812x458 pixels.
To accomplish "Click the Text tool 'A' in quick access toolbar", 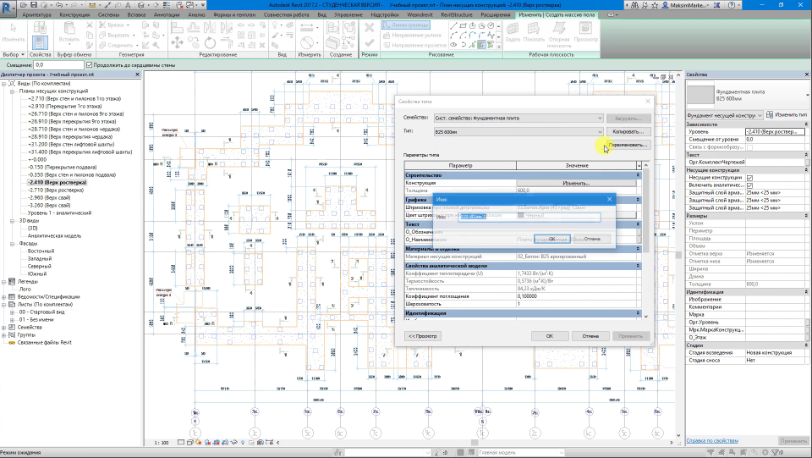I will tap(128, 5).
